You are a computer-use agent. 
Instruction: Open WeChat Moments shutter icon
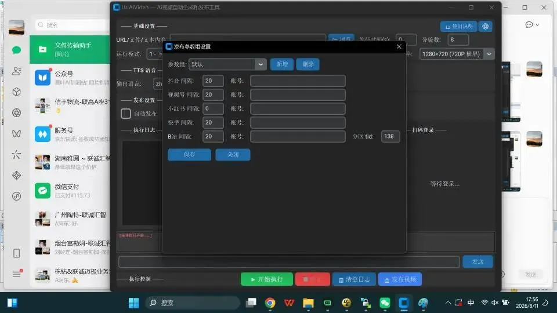tap(16, 113)
